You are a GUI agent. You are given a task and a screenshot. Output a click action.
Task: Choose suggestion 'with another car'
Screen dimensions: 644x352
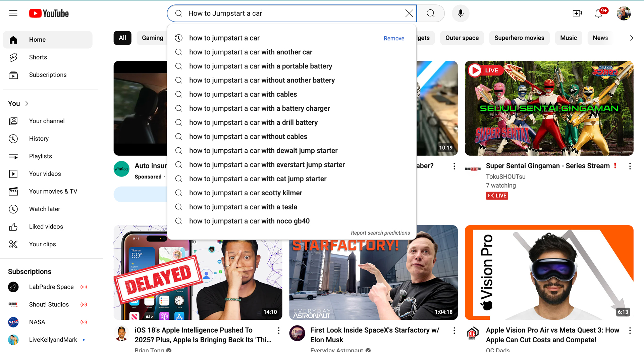click(x=292, y=52)
